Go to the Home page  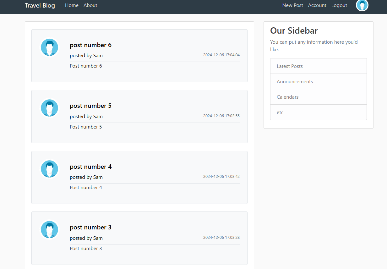coord(72,5)
